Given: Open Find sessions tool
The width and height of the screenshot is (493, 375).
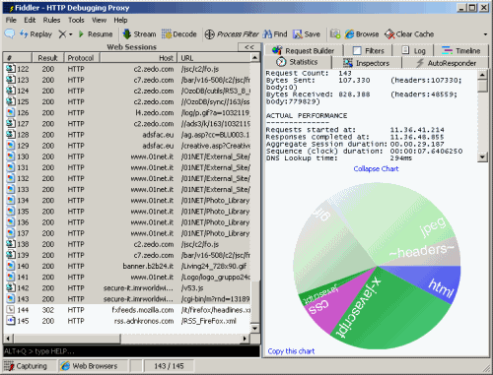Looking at the screenshot, I should tap(275, 34).
